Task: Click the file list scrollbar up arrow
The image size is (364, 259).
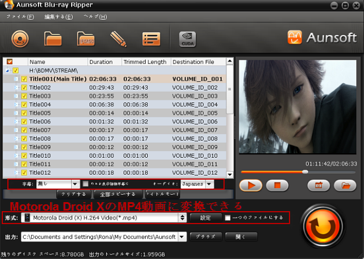Action: tap(230, 61)
